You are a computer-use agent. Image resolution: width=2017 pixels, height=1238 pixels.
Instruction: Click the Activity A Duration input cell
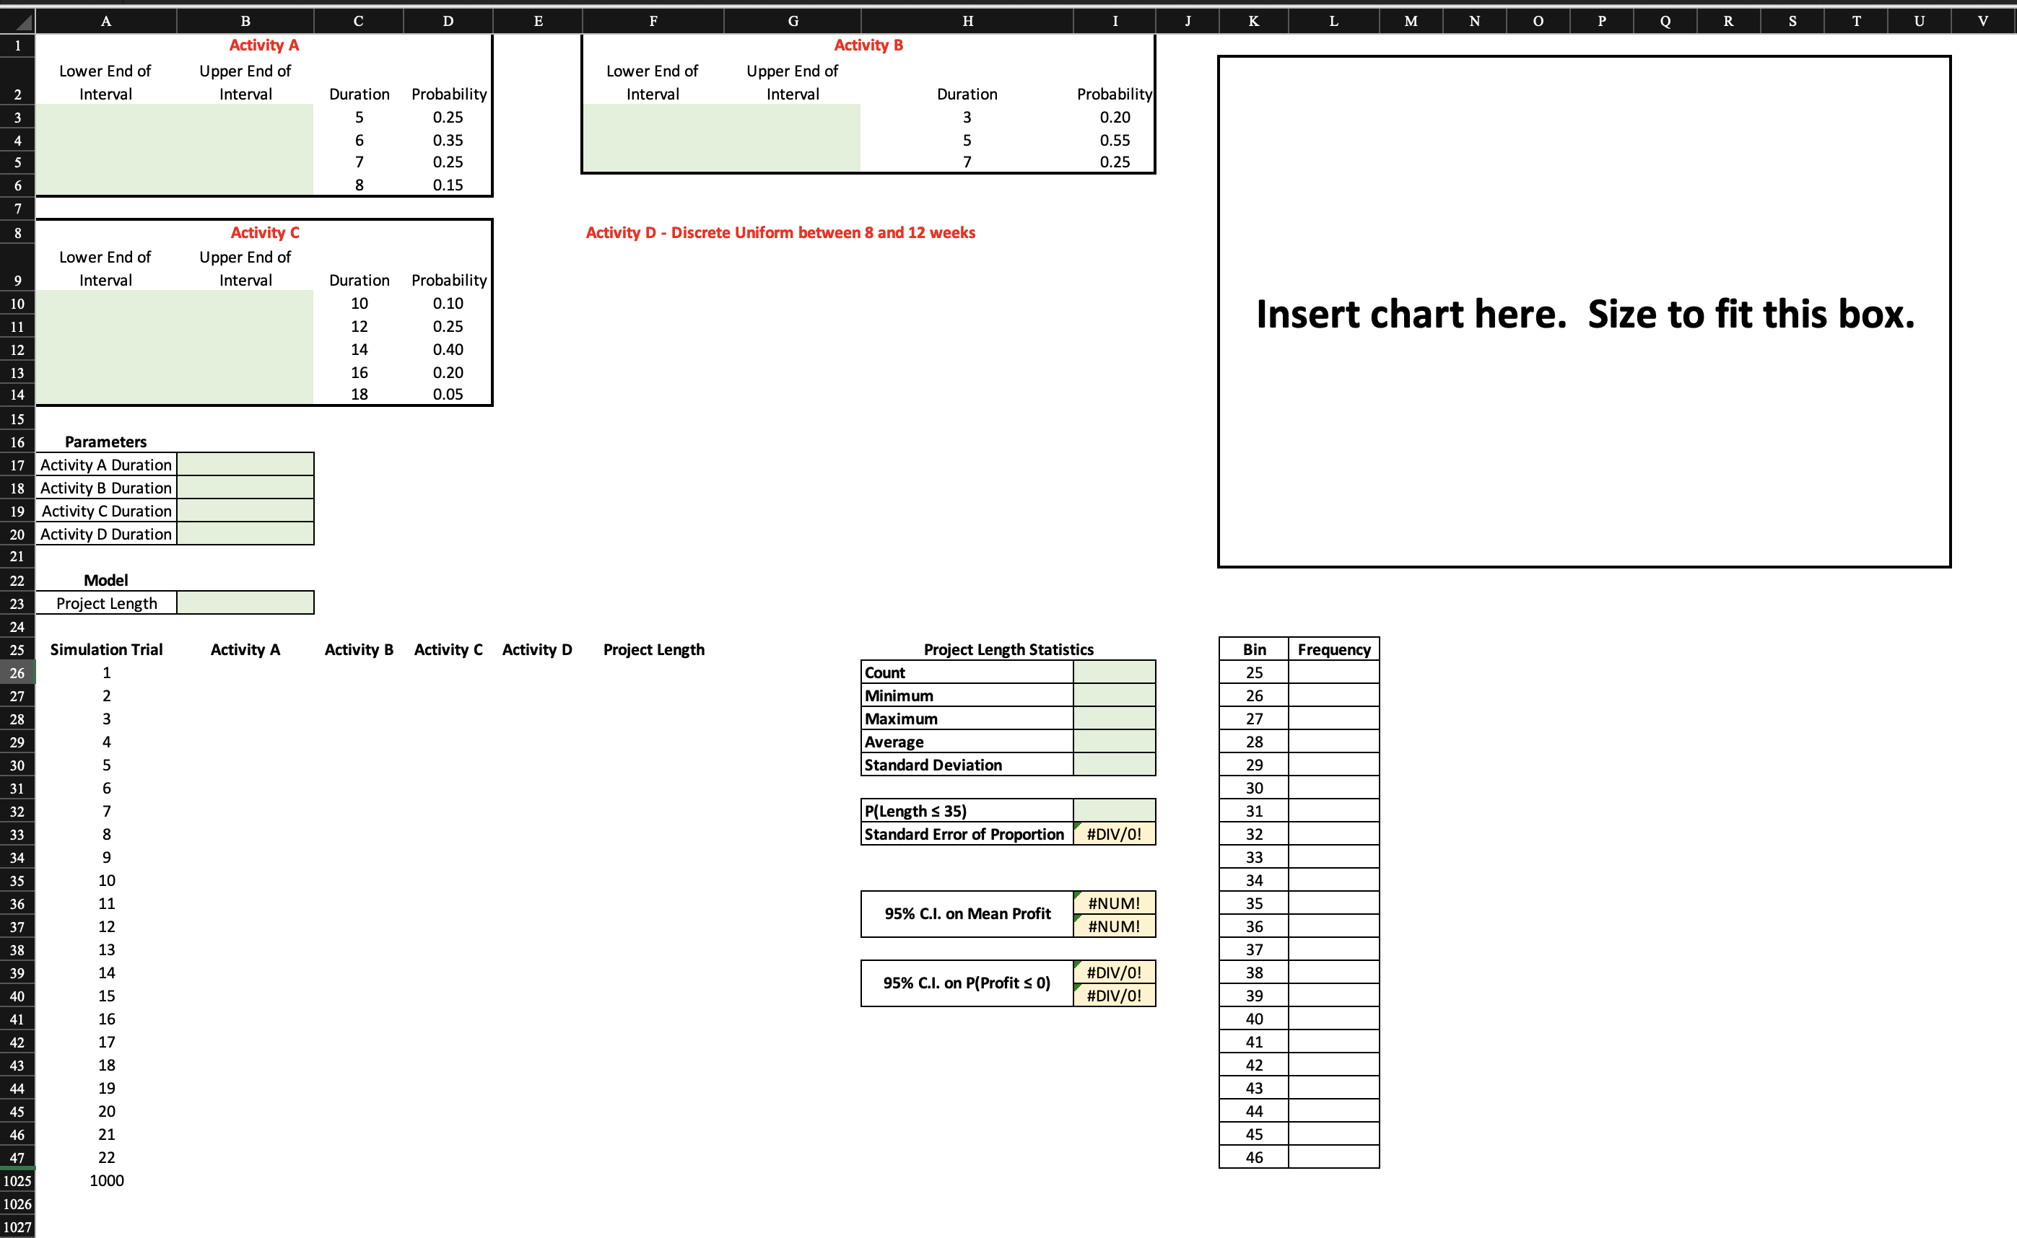[245, 465]
